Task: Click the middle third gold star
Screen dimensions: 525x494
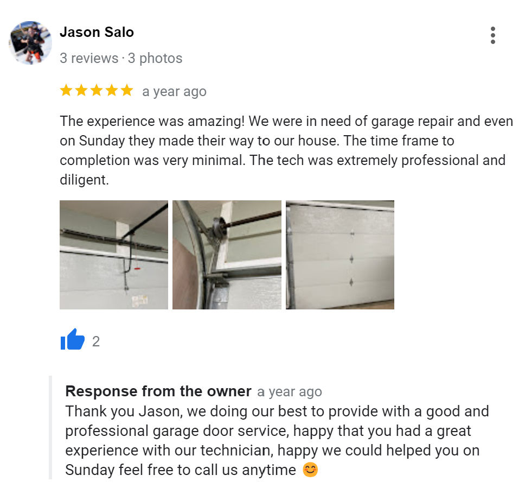Action: point(97,91)
